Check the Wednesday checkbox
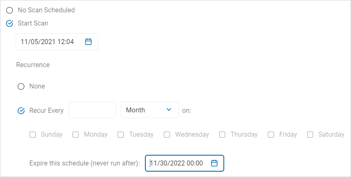Image resolution: width=351 pixels, height=177 pixels. click(x=167, y=134)
